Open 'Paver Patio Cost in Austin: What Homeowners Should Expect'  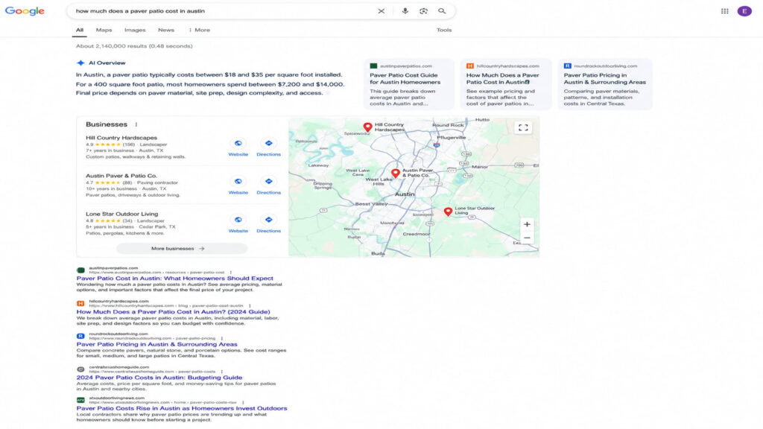coord(174,279)
